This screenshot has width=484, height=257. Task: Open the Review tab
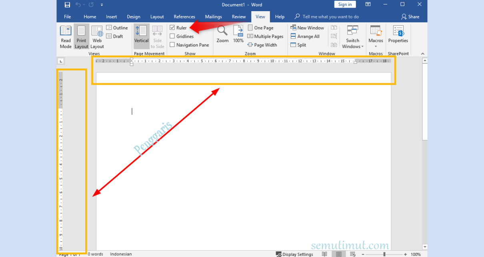click(239, 17)
